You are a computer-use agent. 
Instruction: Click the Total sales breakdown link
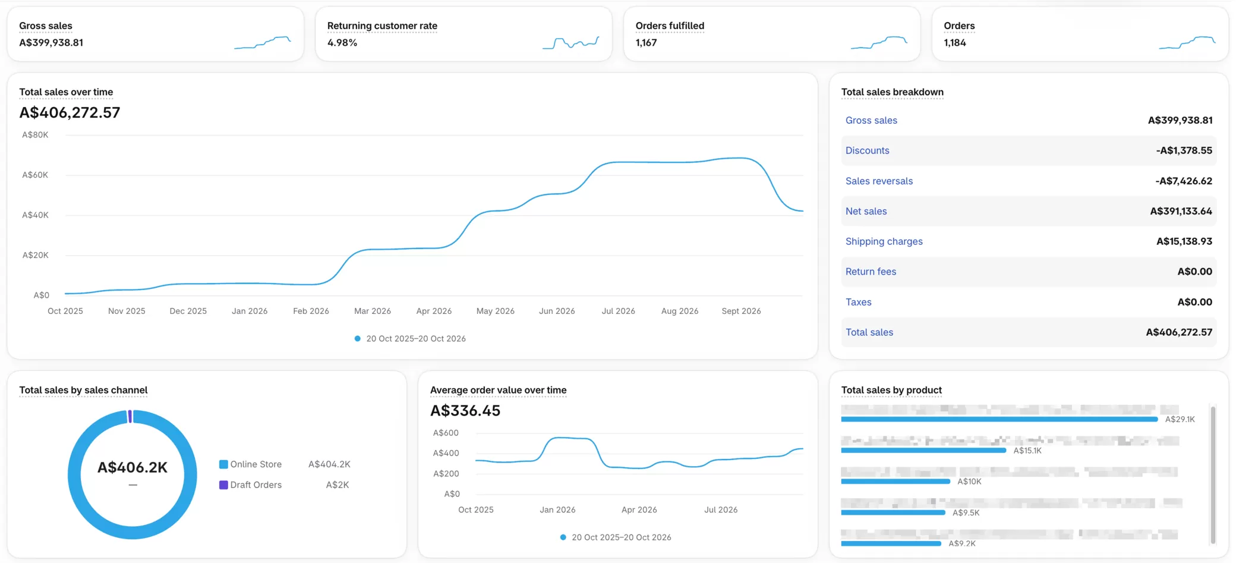(869, 332)
